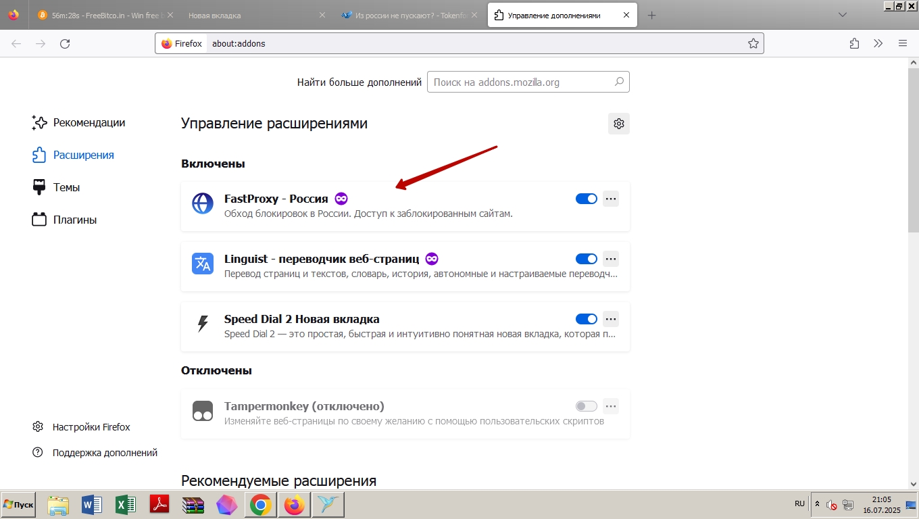Viewport: 919px width, 519px height.
Task: Turn off the Linguist extension toggle
Action: [586, 259]
